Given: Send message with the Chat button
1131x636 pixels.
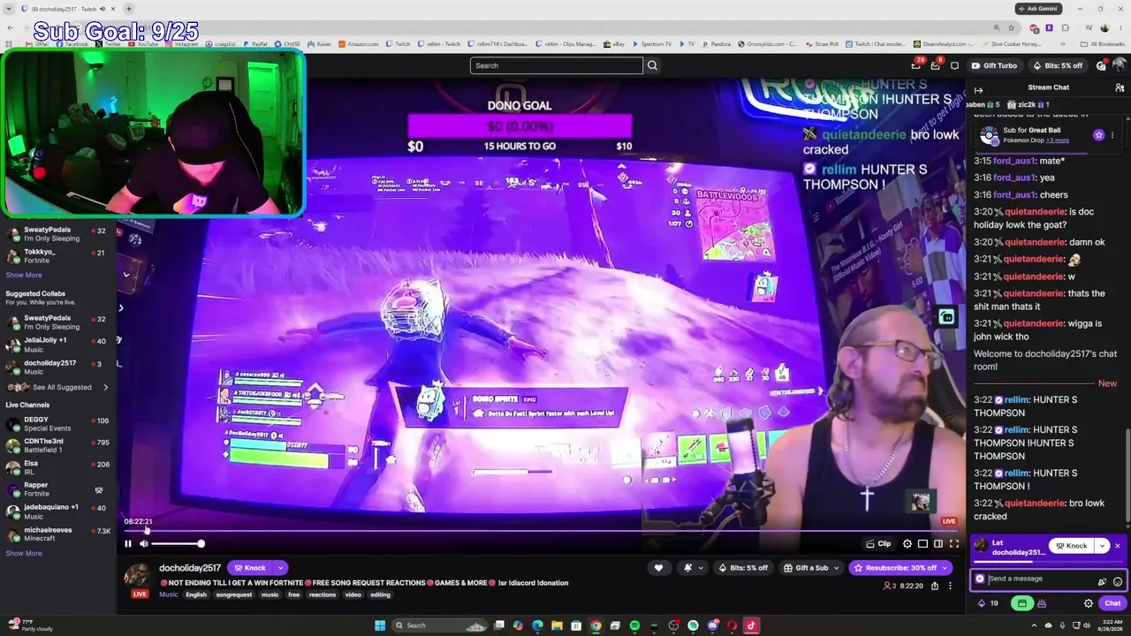Looking at the screenshot, I should 1112,603.
